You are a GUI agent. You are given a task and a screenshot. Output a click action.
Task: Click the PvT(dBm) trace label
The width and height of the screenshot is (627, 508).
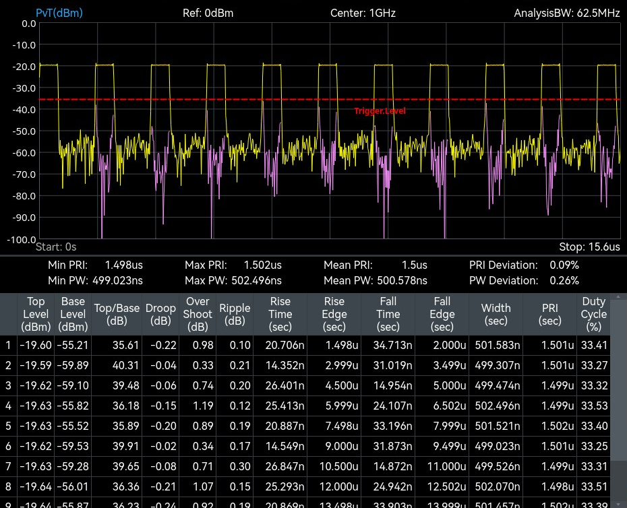point(59,13)
